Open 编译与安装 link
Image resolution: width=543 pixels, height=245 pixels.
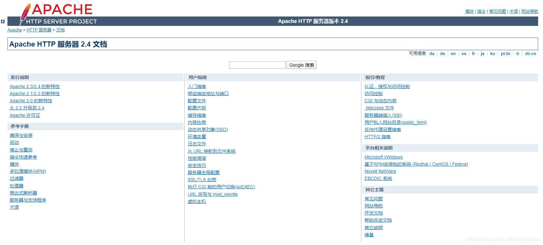coord(21,135)
